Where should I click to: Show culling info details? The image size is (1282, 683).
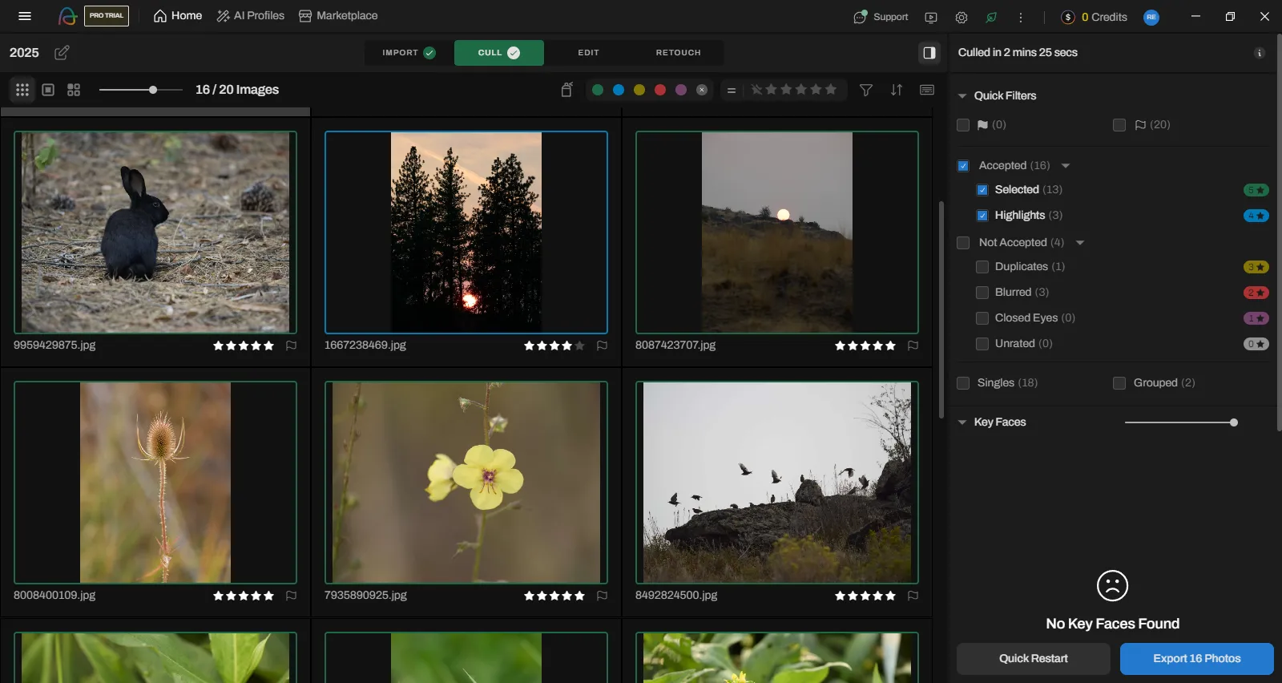coord(1260,53)
